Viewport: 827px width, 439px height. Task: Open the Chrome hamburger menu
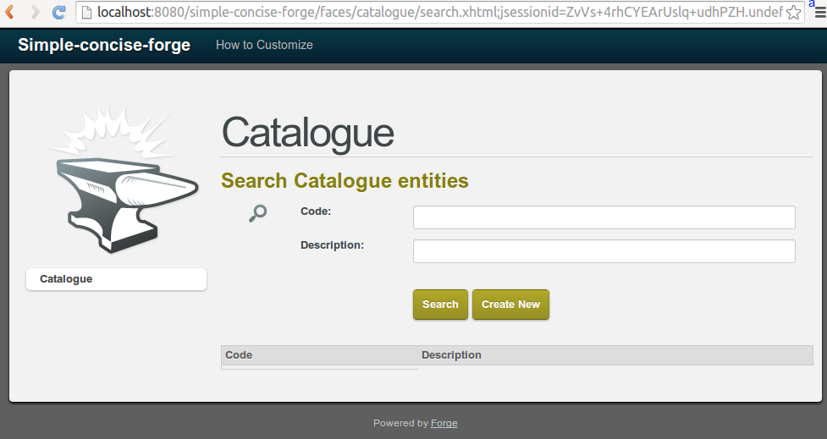pos(819,14)
